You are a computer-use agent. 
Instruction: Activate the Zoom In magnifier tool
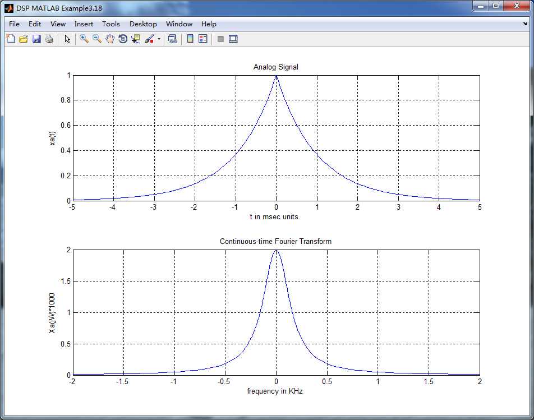point(84,39)
